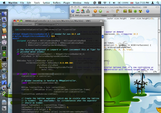The height and width of the screenshot is (113, 161).
Task: Open Xcode hammer icon in the Dock
Action: (x=4, y=82)
